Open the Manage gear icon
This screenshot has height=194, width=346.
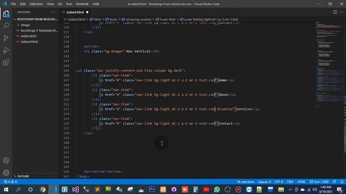[6, 172]
